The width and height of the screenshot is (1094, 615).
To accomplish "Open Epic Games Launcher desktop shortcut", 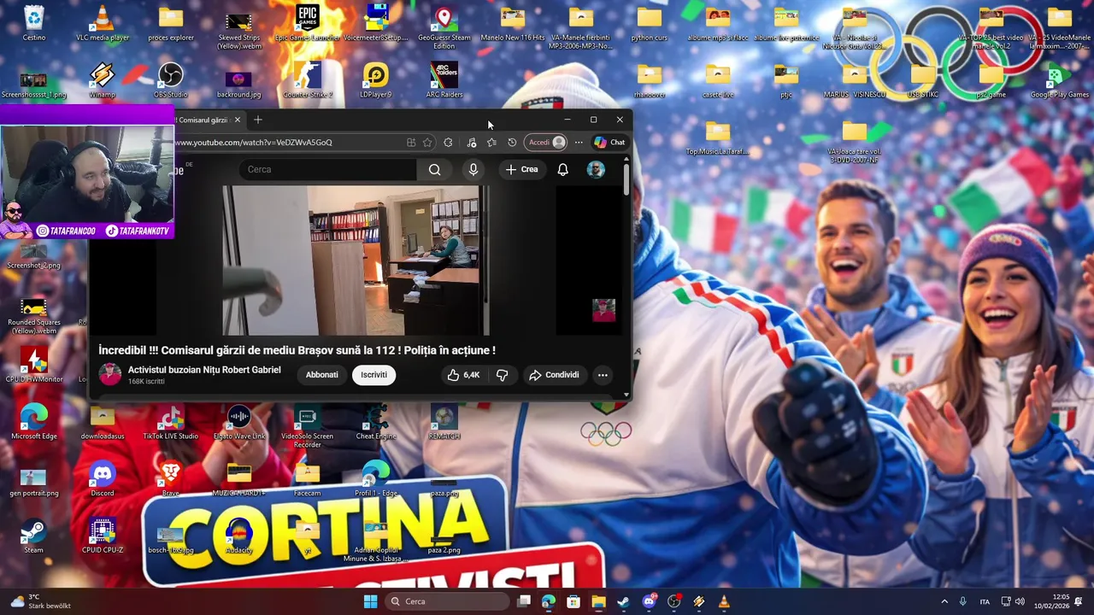I will point(308,24).
